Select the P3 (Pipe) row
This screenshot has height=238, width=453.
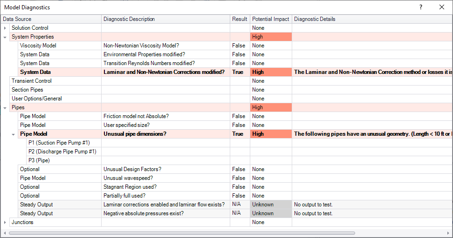tap(39, 160)
